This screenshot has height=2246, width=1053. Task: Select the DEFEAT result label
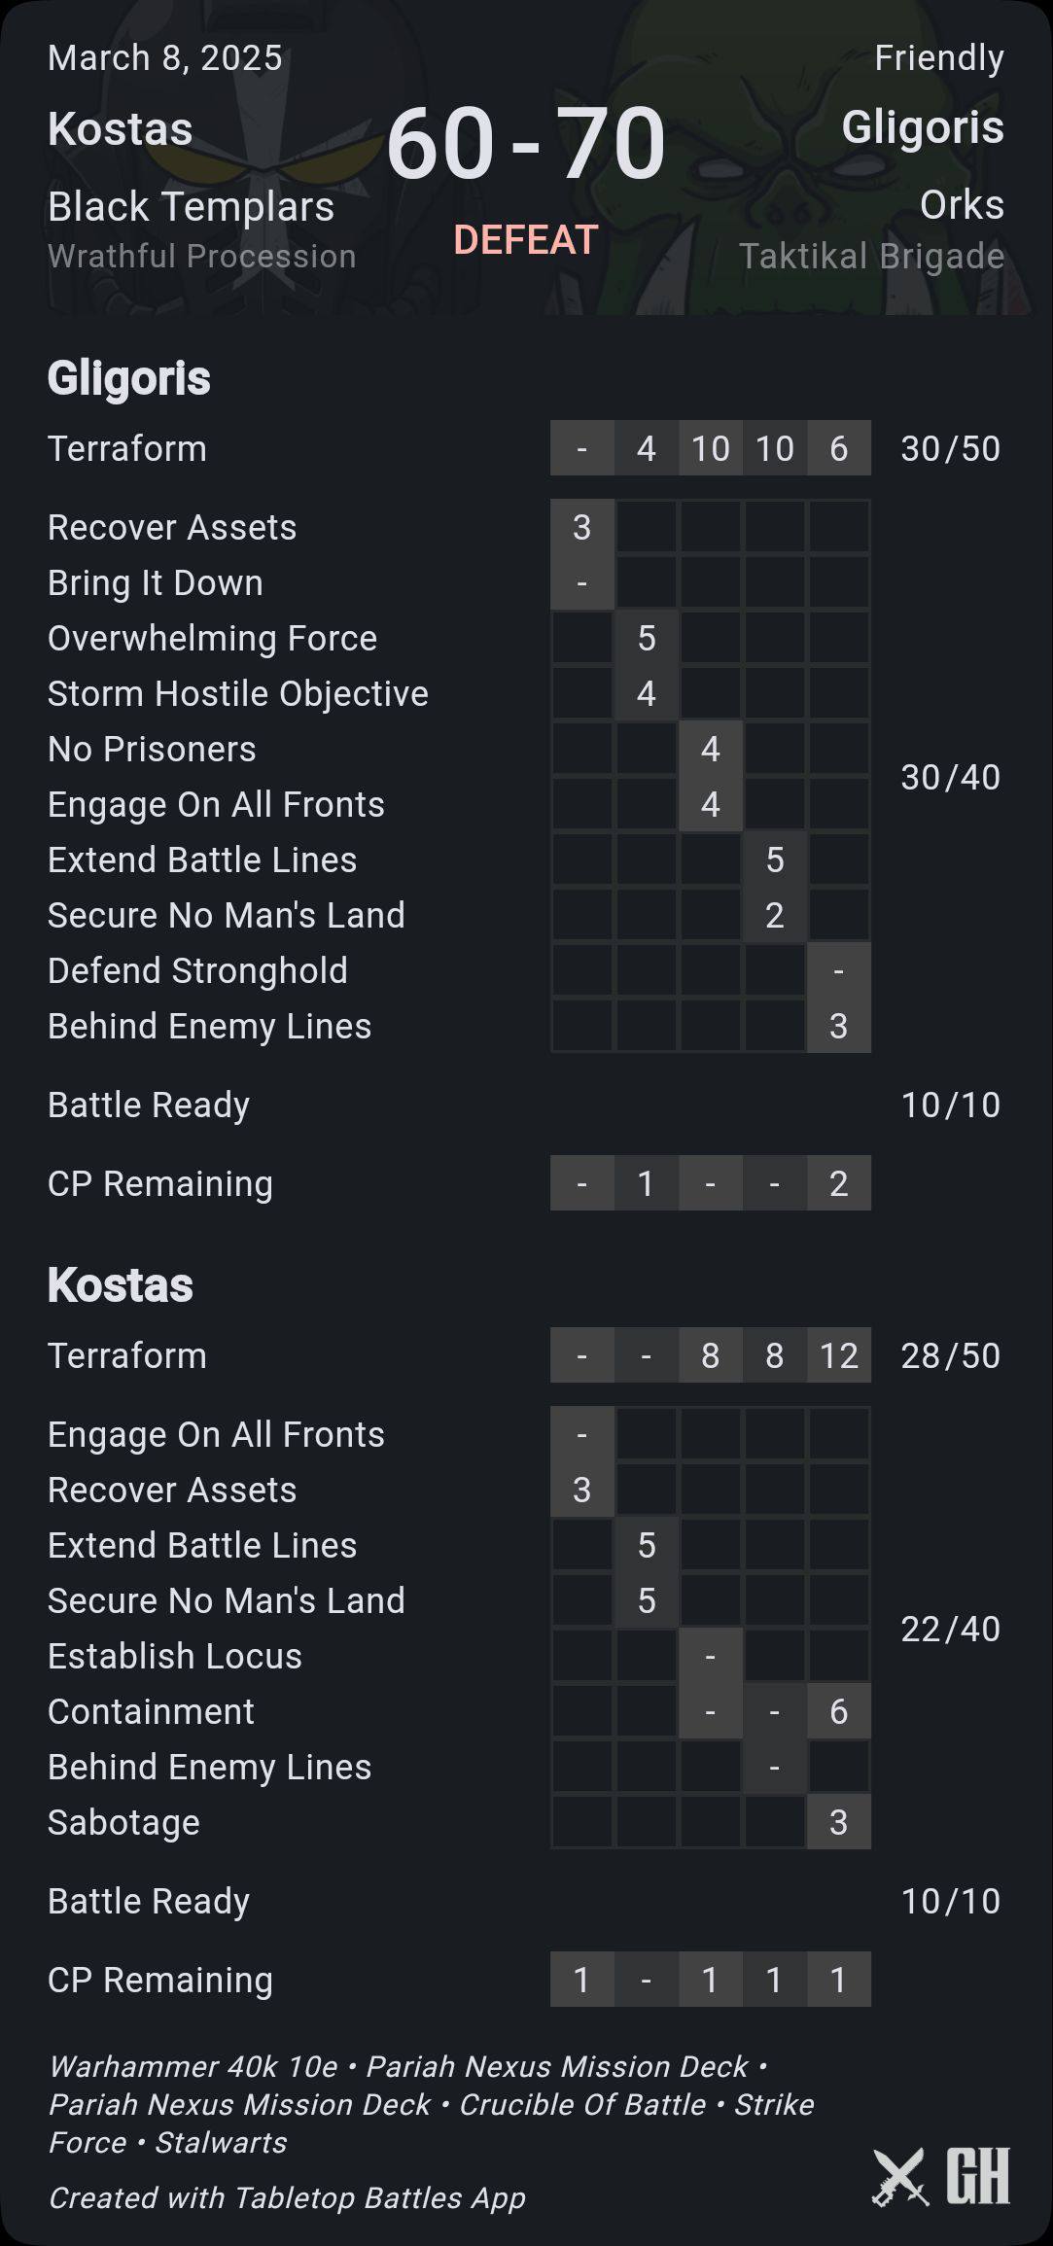point(525,240)
